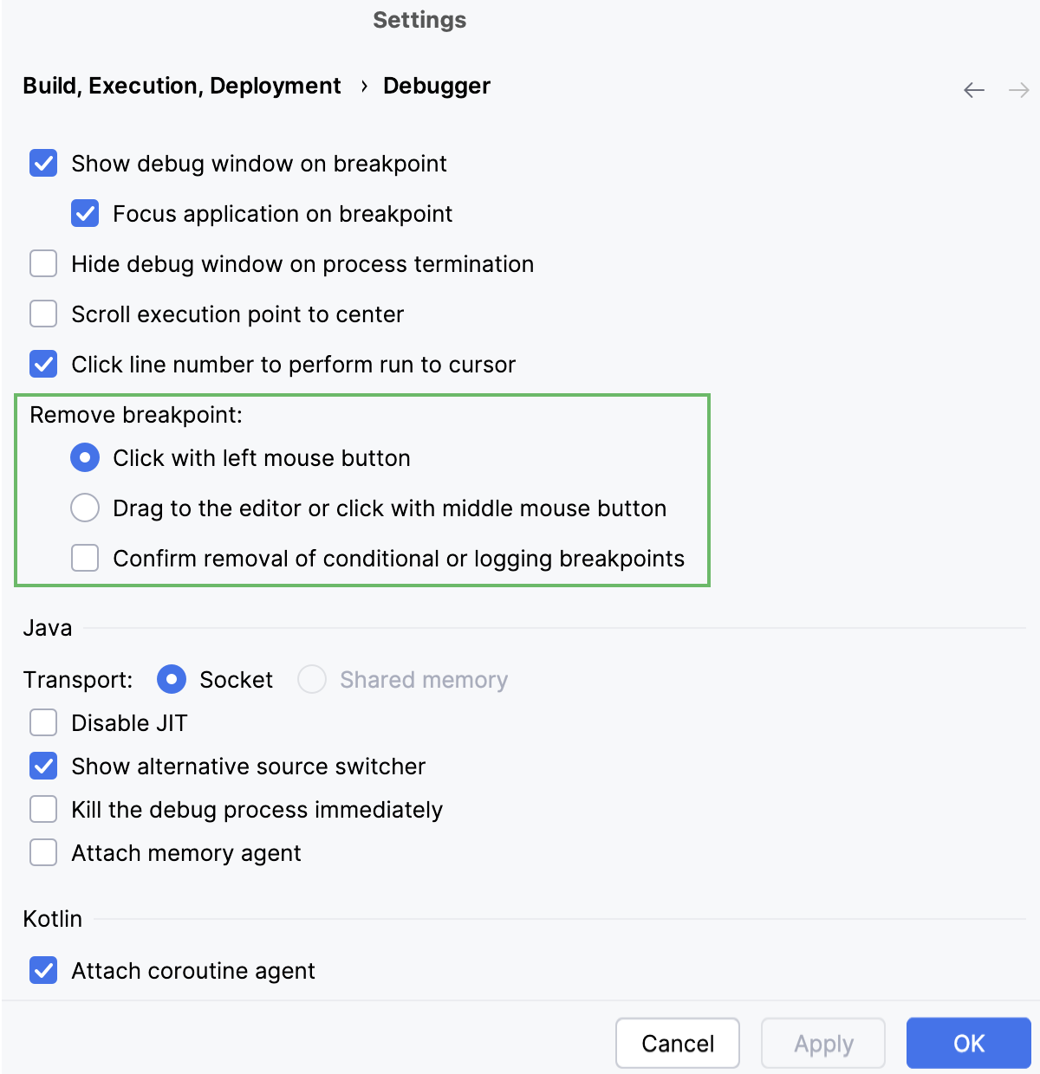
Task: Uncheck Show alternative source switcher
Action: pyautogui.click(x=42, y=766)
